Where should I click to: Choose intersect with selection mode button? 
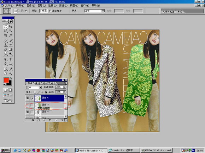[26, 11]
